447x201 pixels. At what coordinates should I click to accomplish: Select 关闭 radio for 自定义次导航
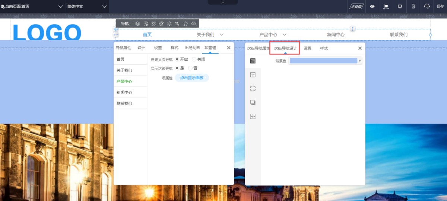coord(194,59)
